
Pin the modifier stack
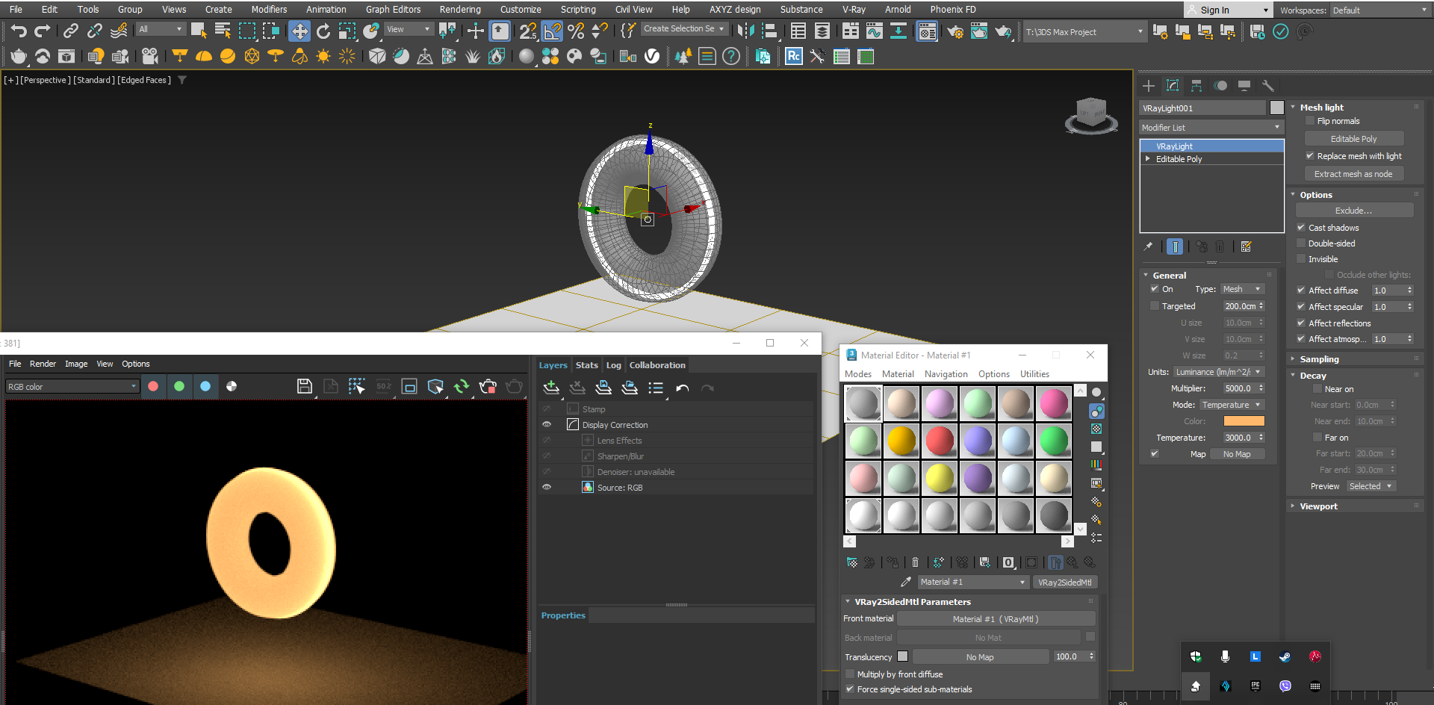click(x=1148, y=246)
